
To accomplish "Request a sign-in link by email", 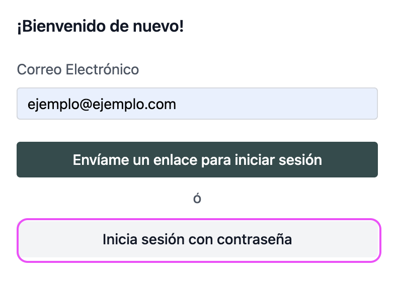I will point(197,160).
